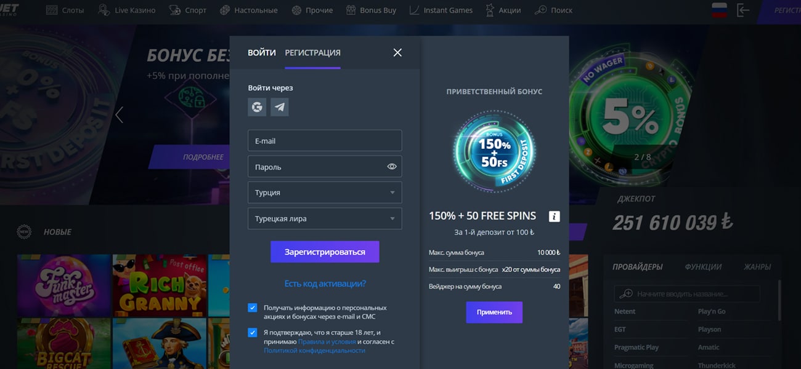Switch to the Войти tab
Image resolution: width=801 pixels, height=369 pixels.
click(262, 53)
